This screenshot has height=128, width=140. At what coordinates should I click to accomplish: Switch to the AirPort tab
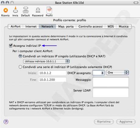(x=16, y=27)
